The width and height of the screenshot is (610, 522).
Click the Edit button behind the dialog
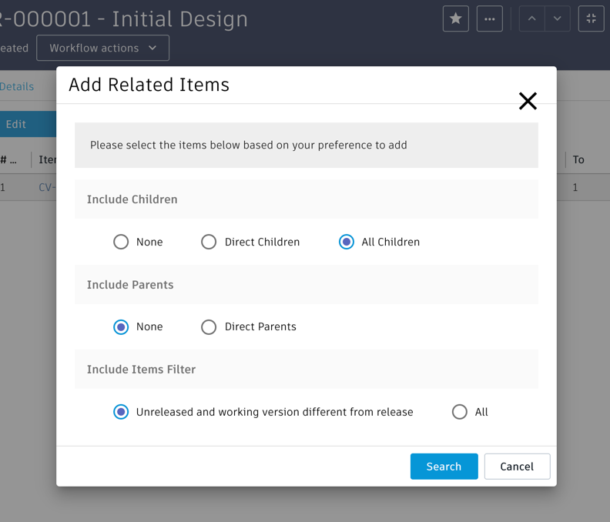pos(28,124)
